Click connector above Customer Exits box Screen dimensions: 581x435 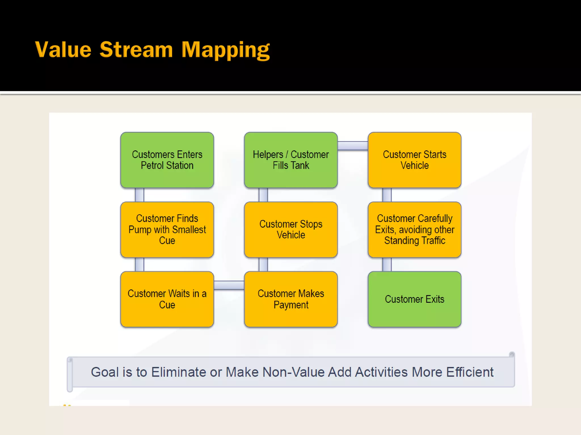(387, 265)
